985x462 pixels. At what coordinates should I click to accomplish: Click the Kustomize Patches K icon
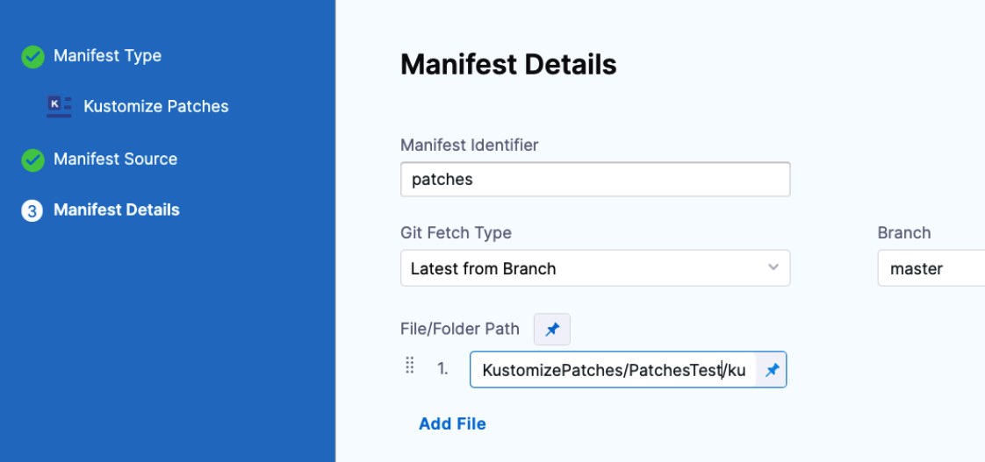coord(59,106)
